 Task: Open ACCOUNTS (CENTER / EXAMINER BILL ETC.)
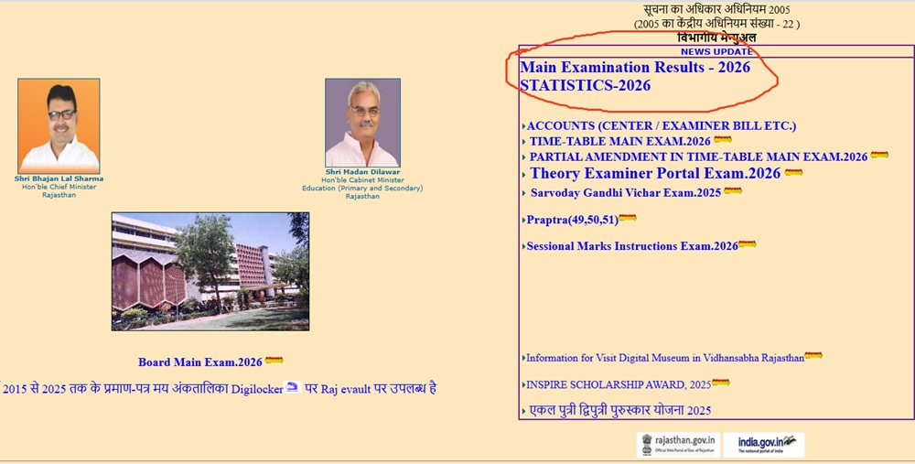coord(662,125)
